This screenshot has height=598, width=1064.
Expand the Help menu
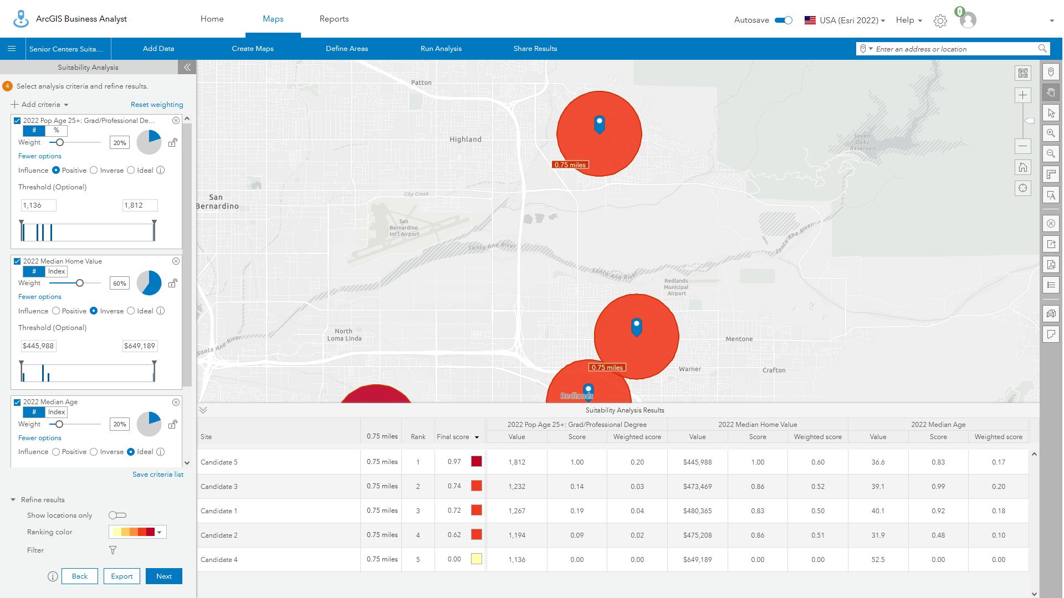point(908,19)
